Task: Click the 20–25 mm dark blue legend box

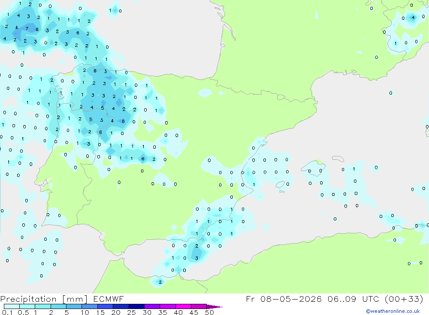Action: pyautogui.click(x=121, y=306)
